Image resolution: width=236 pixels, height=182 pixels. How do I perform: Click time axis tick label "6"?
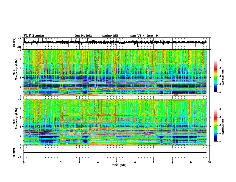click(x=135, y=162)
